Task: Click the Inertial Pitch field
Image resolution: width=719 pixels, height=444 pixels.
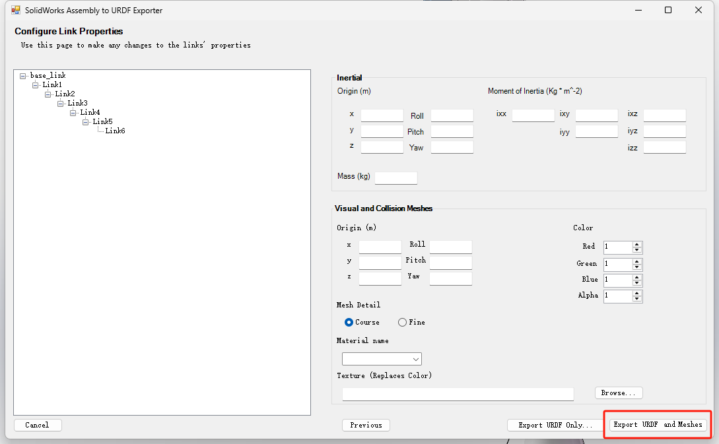Action: [452, 131]
